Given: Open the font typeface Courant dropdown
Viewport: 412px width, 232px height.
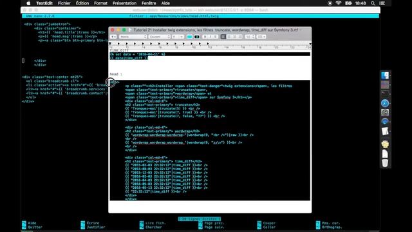Looking at the screenshot, I should click(159, 37).
